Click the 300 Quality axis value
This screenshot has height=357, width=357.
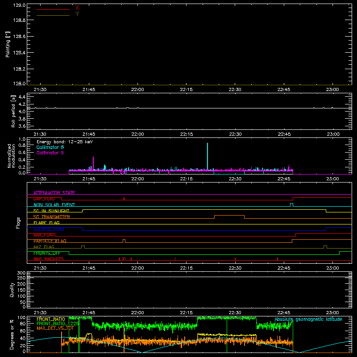[x=21, y=273]
